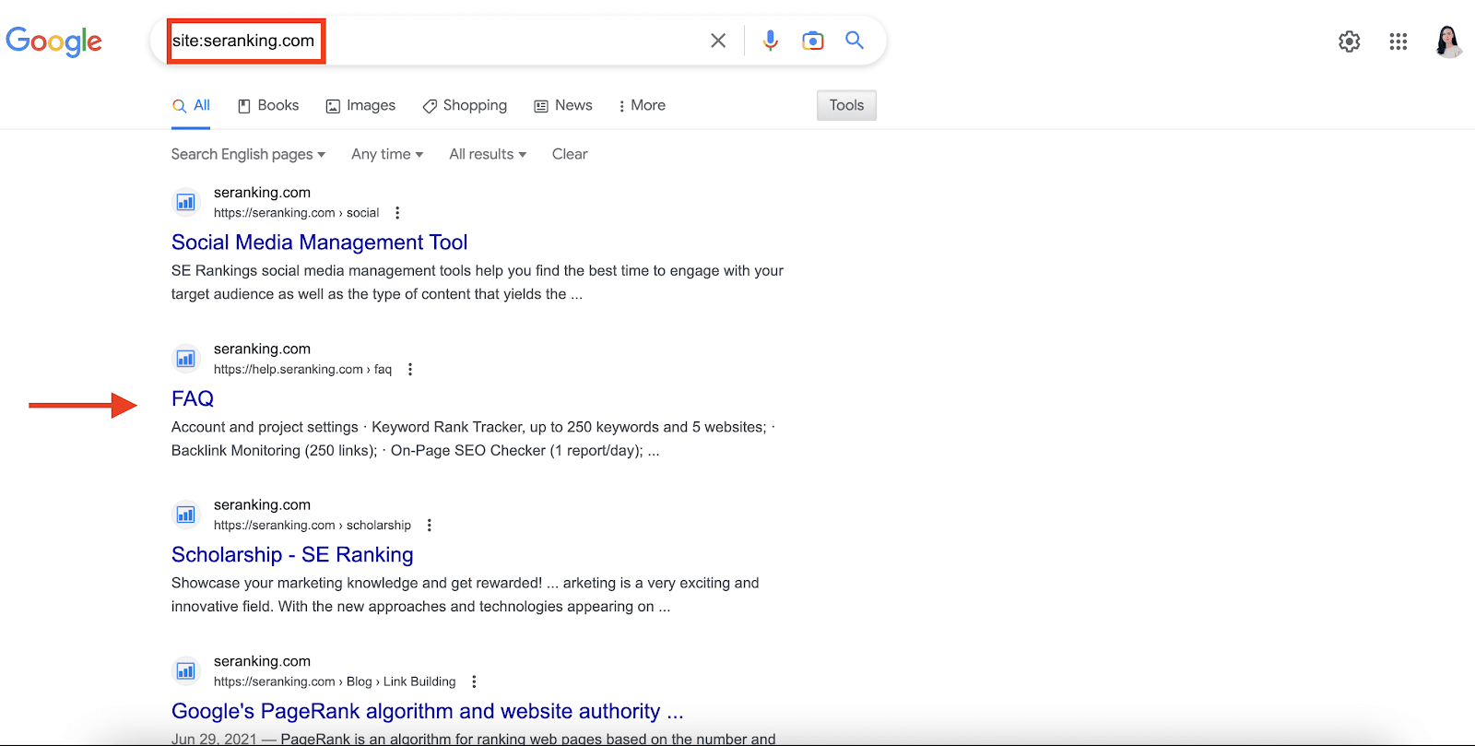Click snippet starting 'Showcase your marketing knowledge'

[x=466, y=595]
